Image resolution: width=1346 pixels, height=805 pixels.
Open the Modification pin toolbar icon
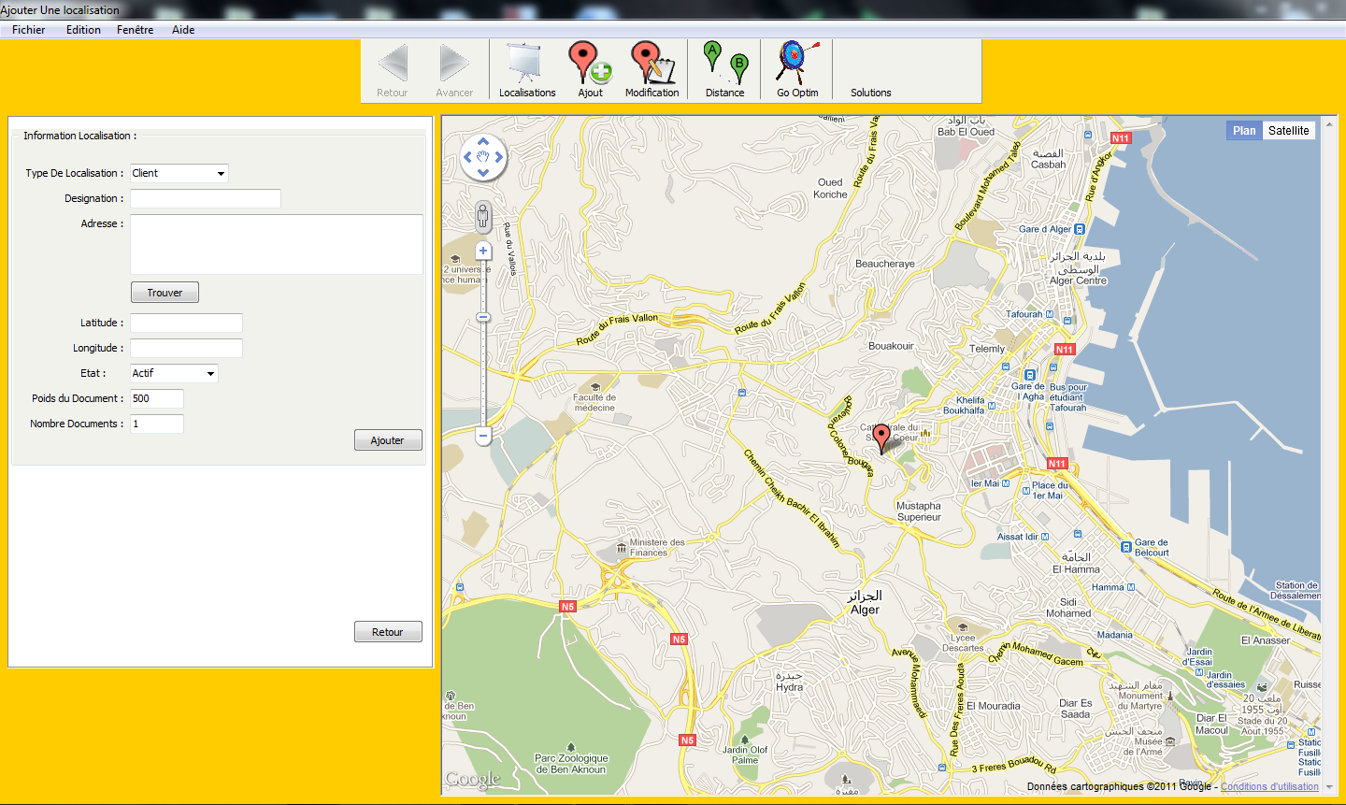coord(652,64)
